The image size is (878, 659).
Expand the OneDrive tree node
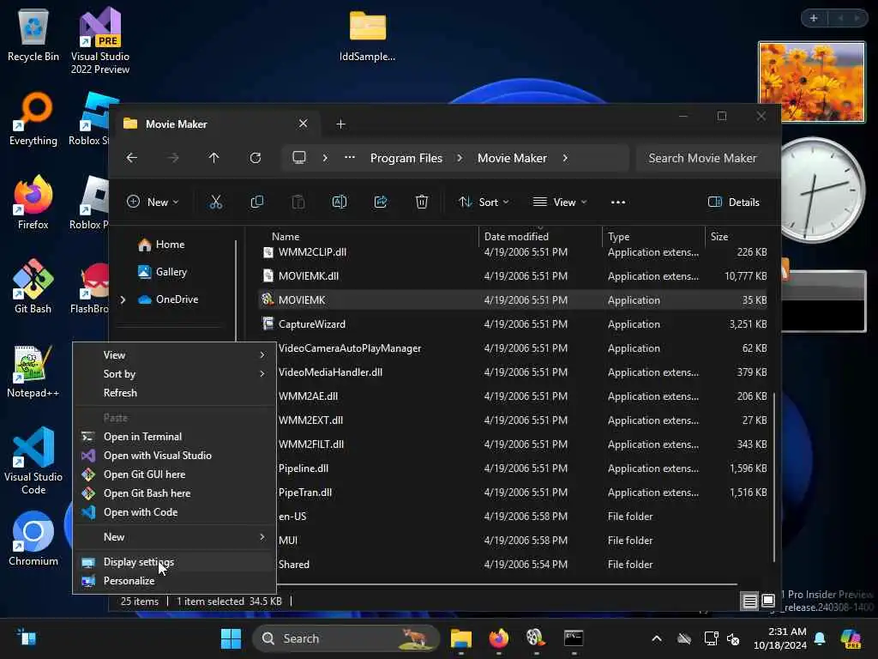[123, 299]
